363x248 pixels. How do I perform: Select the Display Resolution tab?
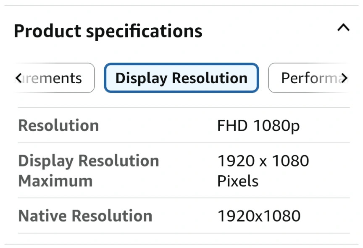[x=181, y=78]
